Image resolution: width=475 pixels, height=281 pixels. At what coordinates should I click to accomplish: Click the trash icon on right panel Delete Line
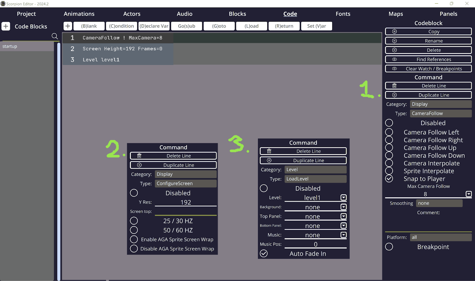pyautogui.click(x=395, y=86)
